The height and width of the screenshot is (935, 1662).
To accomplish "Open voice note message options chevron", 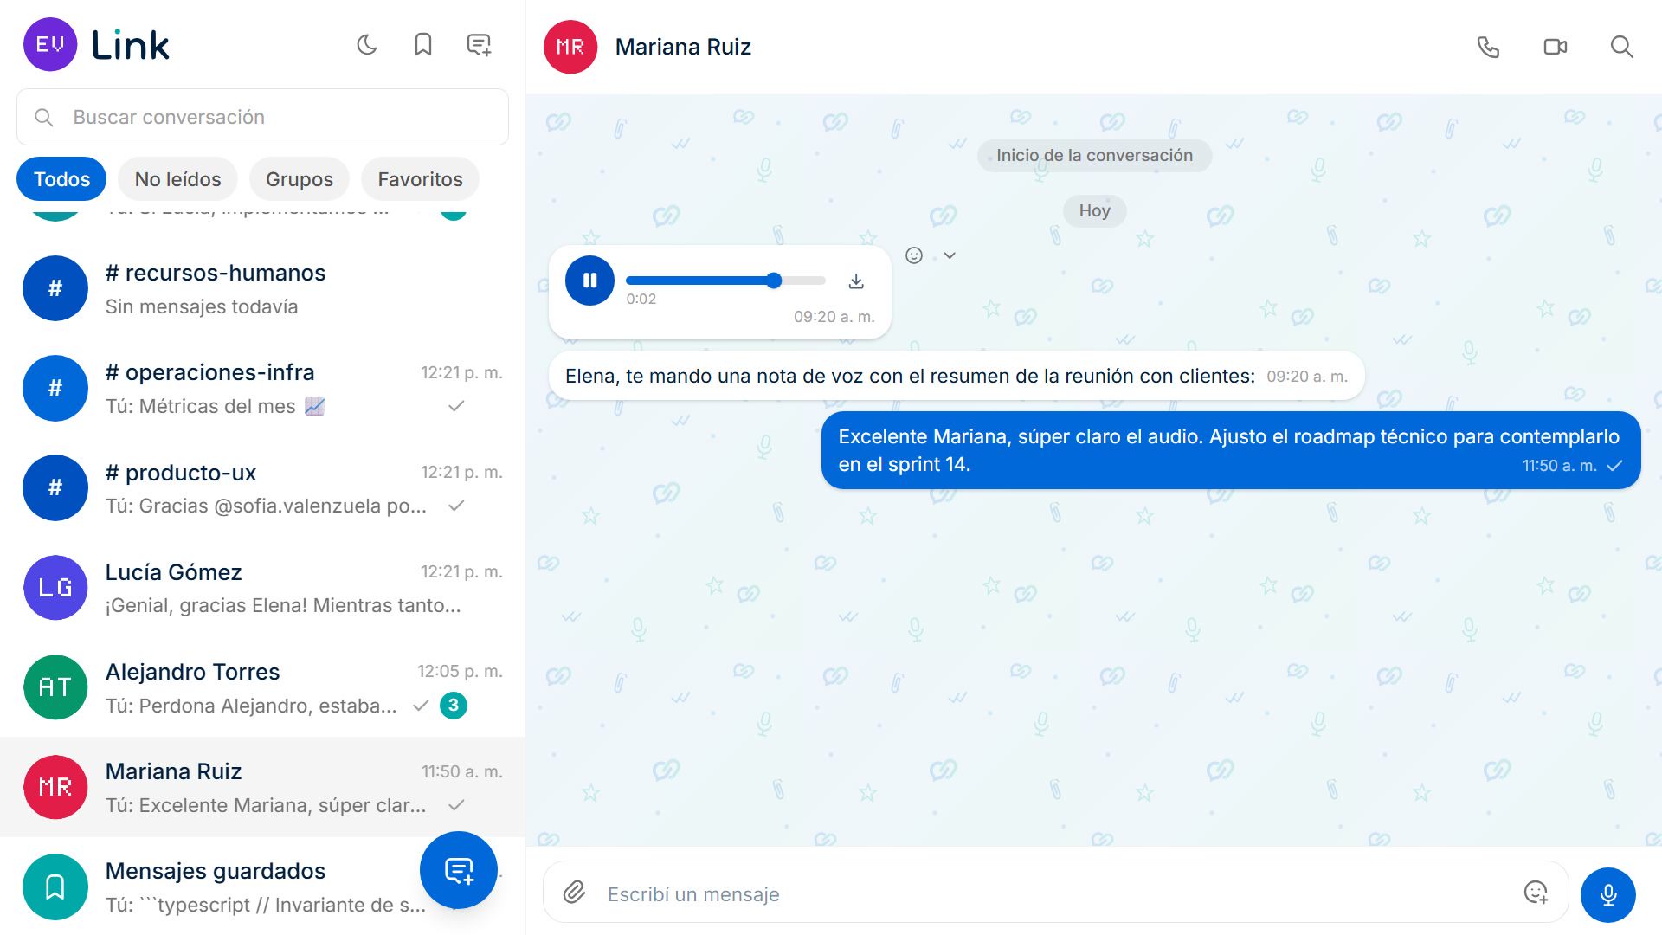I will click(950, 255).
